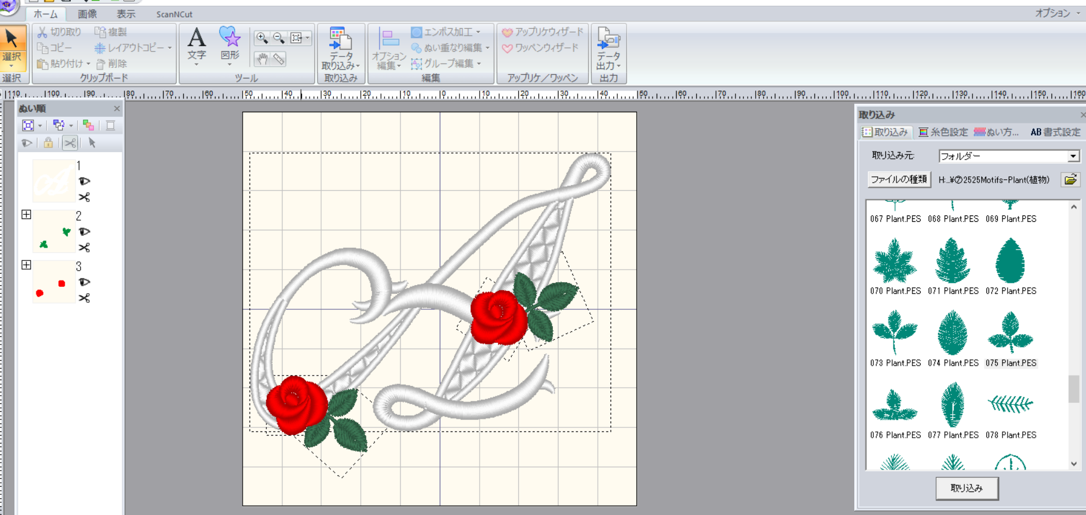1086x515 pixels.
Task: Expand sewing order group 3
Action: pos(27,265)
